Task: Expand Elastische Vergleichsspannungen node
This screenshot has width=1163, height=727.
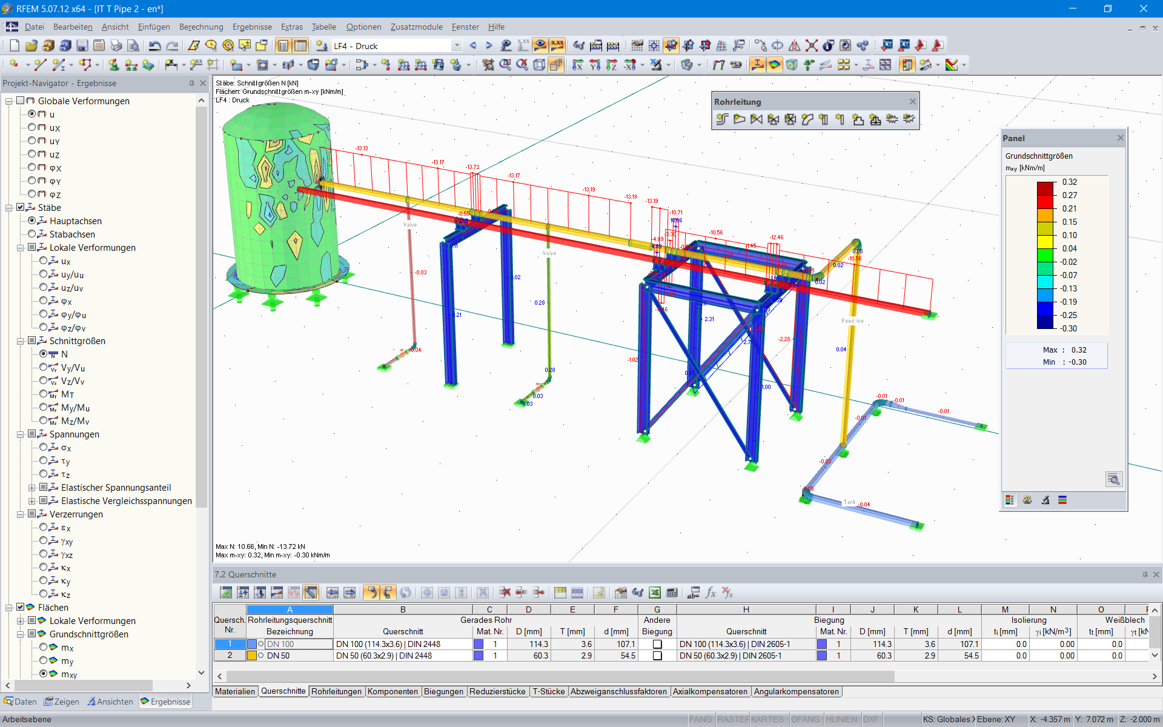Action: pyautogui.click(x=31, y=501)
